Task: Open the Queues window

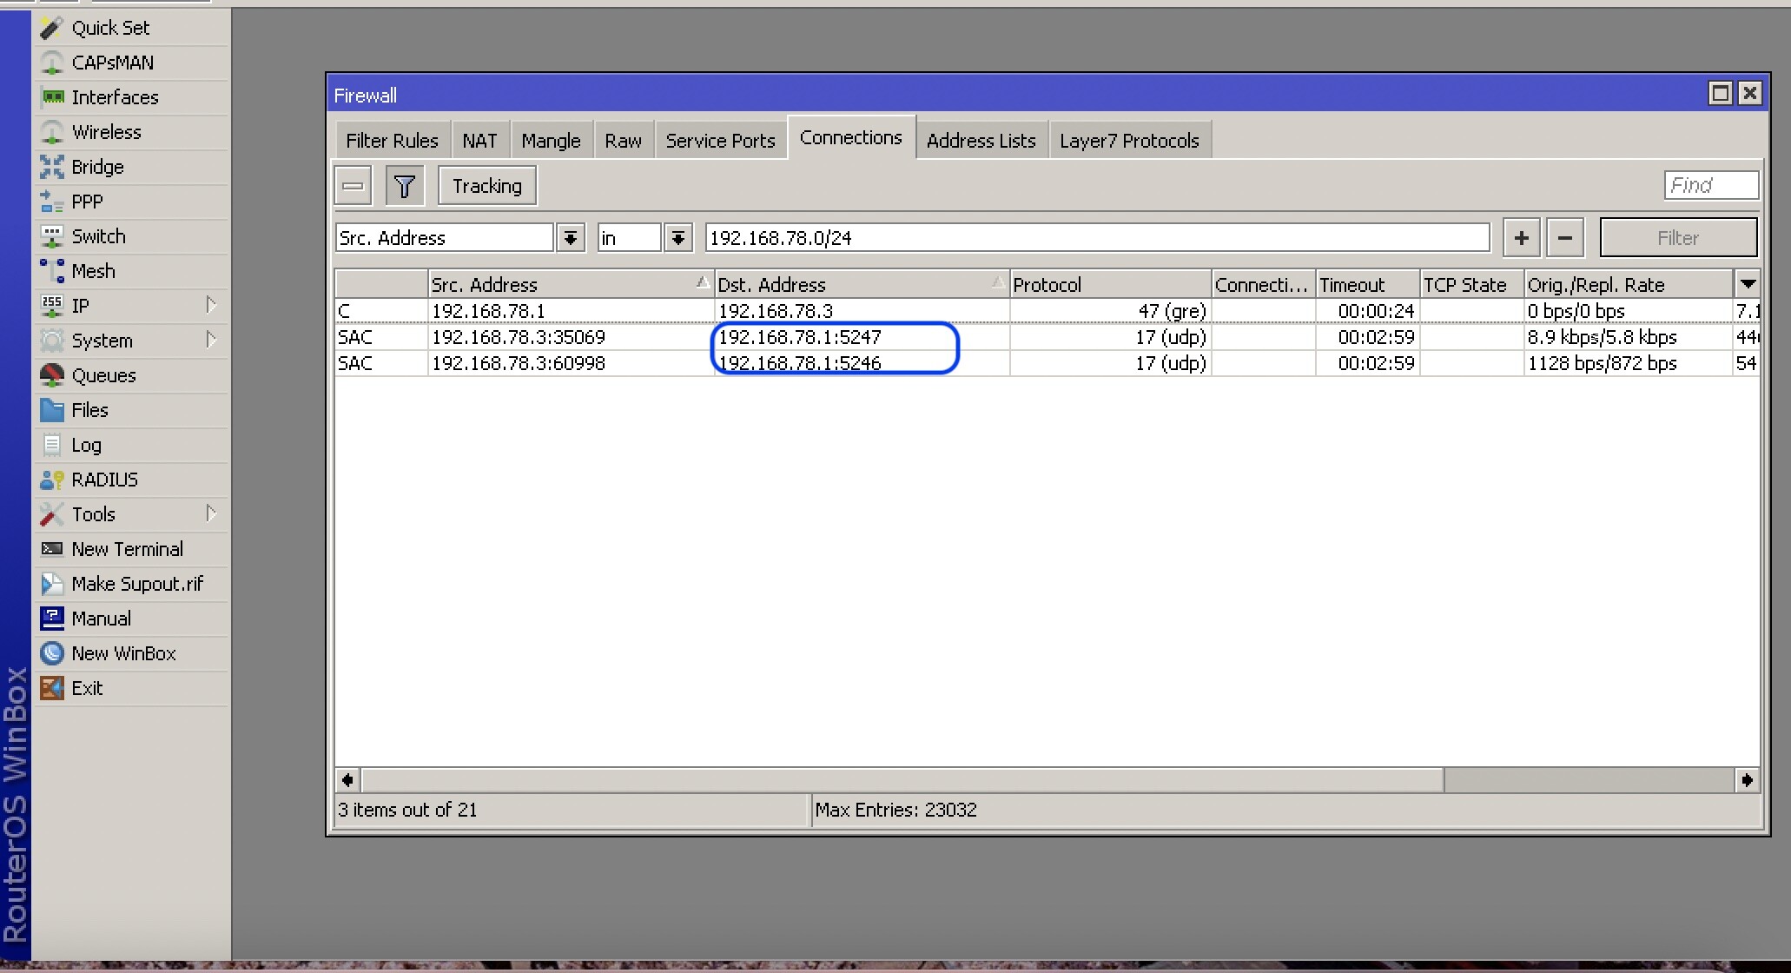Action: [132, 375]
